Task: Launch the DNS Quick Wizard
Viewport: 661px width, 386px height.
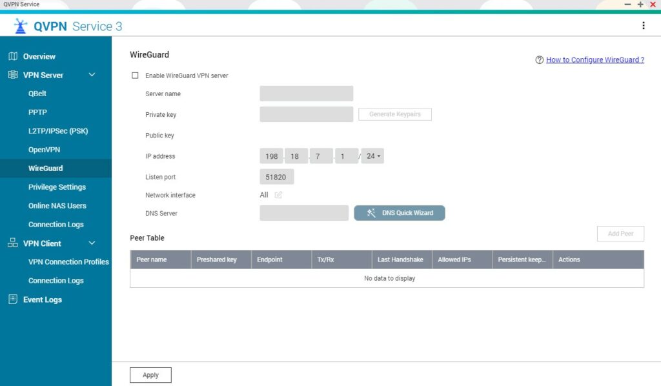Action: coord(400,213)
